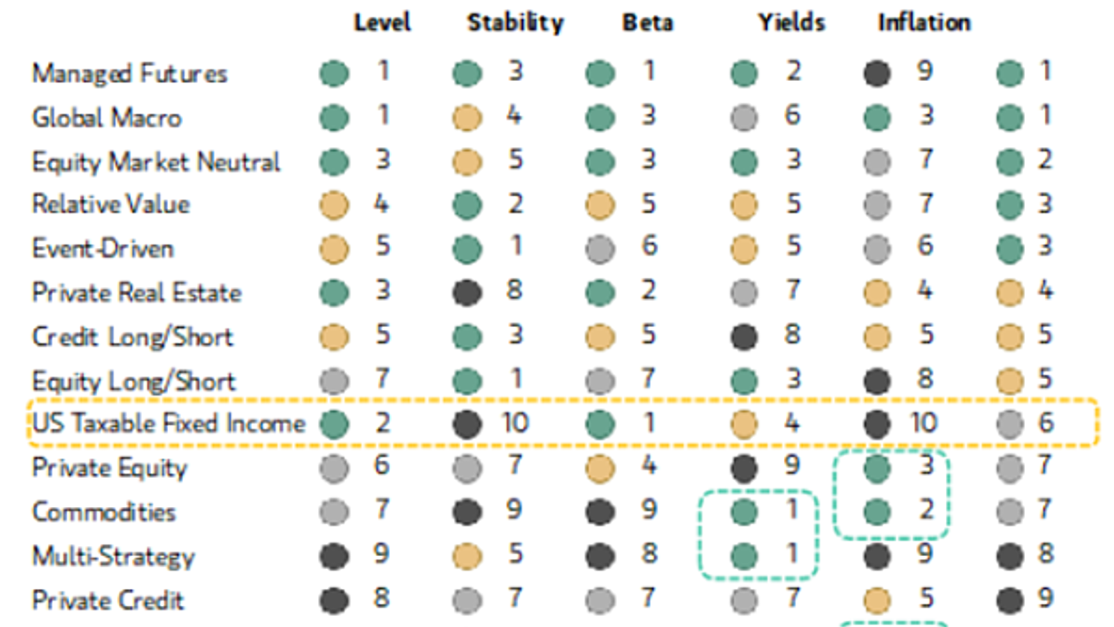Click the black dot beside 10 in Stability
The width and height of the screenshot is (1114, 627).
[467, 423]
